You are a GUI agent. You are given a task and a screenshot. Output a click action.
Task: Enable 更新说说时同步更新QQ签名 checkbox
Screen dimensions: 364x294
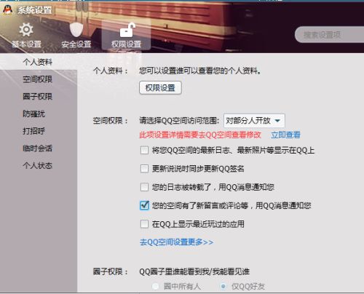[144, 168]
